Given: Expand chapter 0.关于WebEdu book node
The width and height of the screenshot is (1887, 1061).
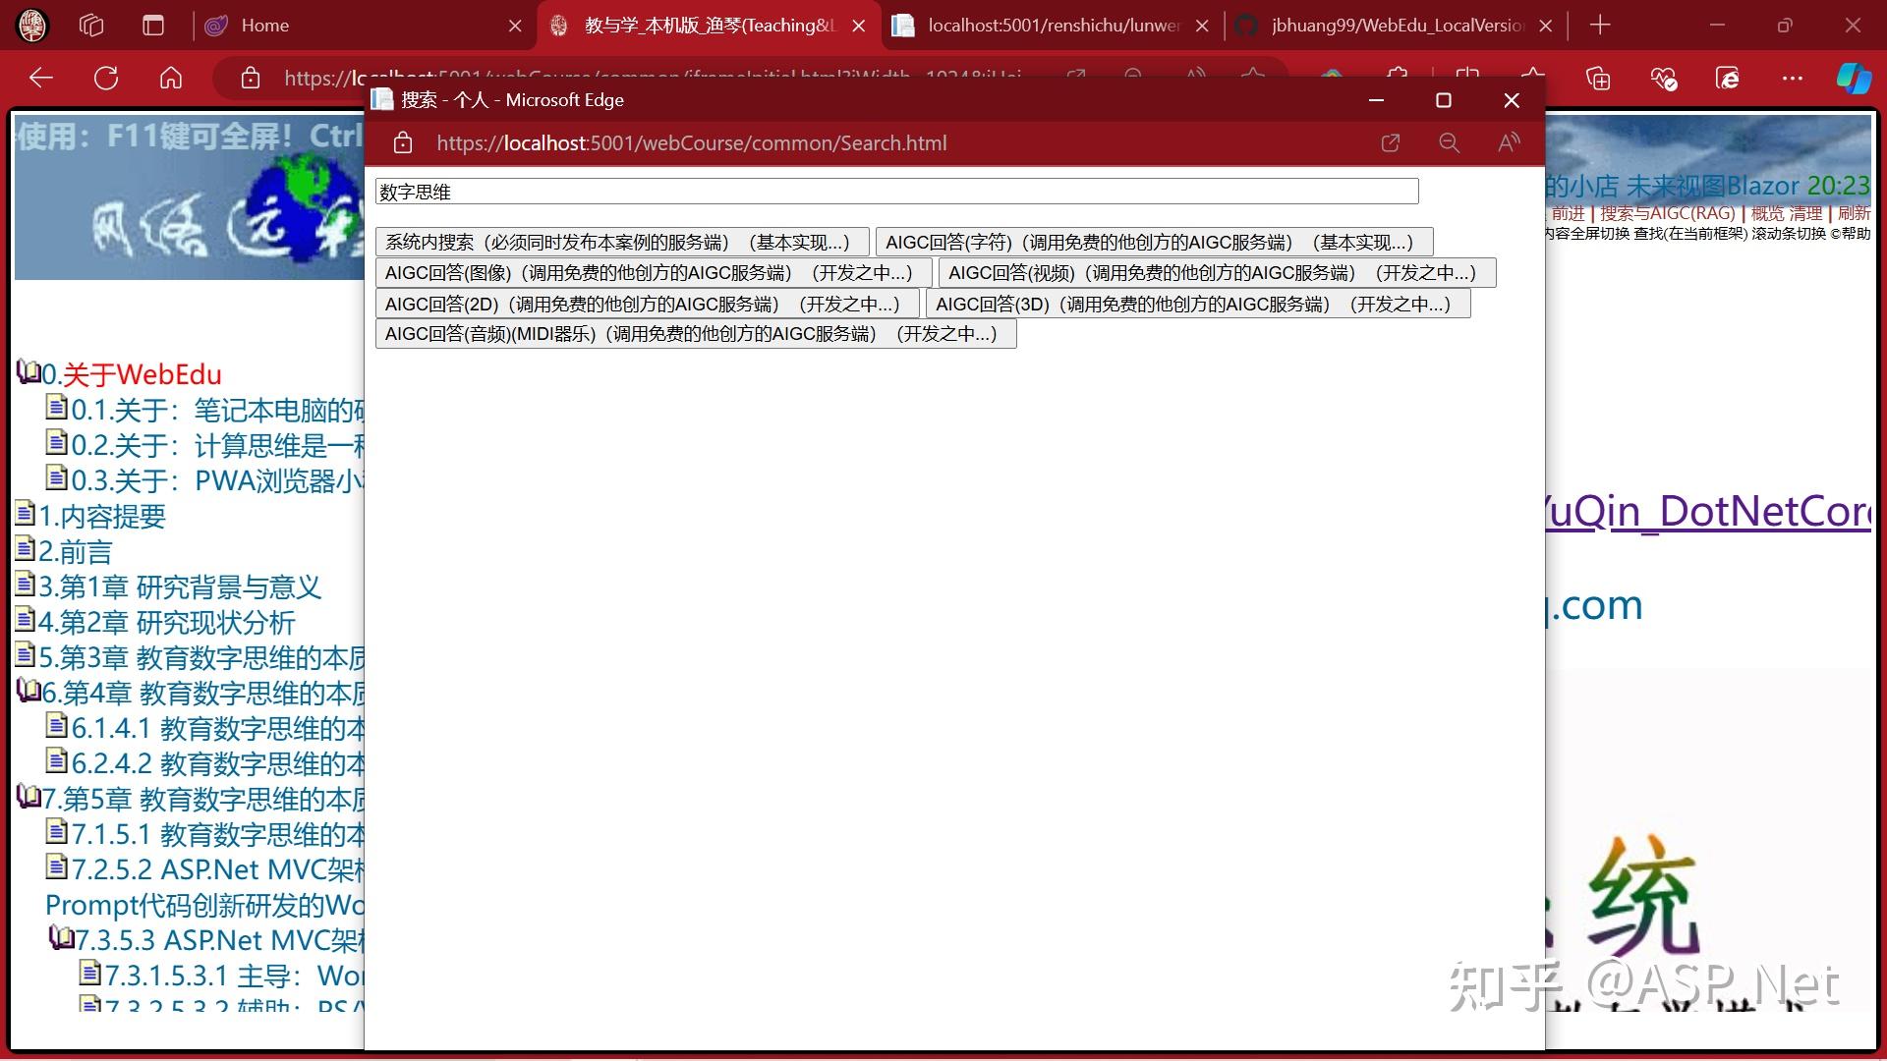Looking at the screenshot, I should point(28,371).
